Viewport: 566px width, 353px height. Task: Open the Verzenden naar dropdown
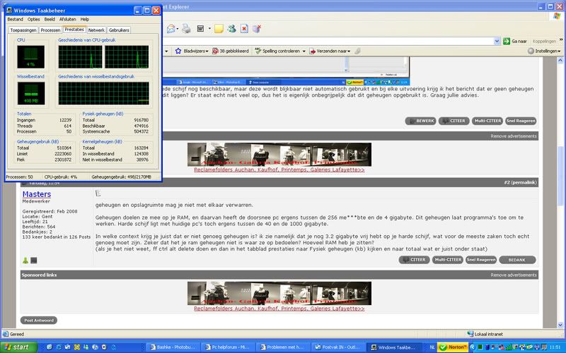tap(349, 52)
